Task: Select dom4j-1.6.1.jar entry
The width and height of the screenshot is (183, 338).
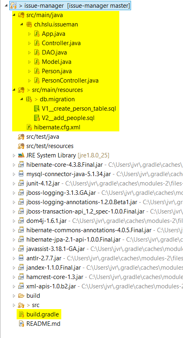Action: click(46, 221)
